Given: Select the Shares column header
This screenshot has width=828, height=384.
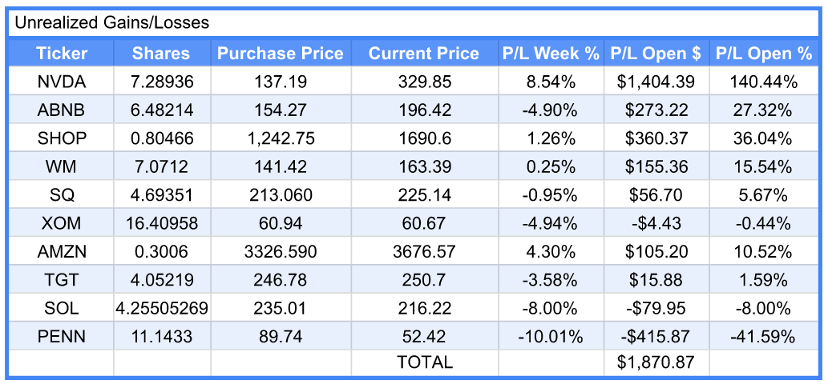Looking at the screenshot, I should click(x=161, y=54).
